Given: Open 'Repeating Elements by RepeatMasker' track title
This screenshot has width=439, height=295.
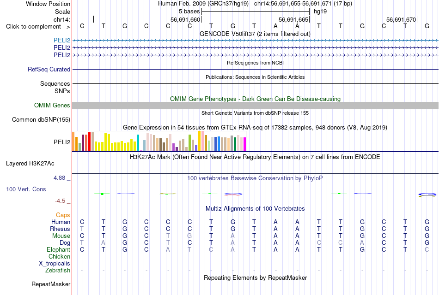Looking at the screenshot, I should coord(255,278).
